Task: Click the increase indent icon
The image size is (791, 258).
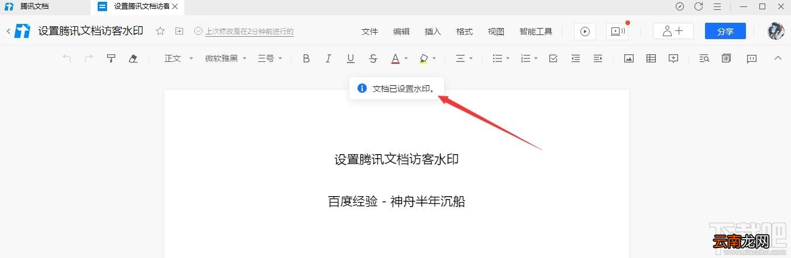Action: tap(598, 58)
